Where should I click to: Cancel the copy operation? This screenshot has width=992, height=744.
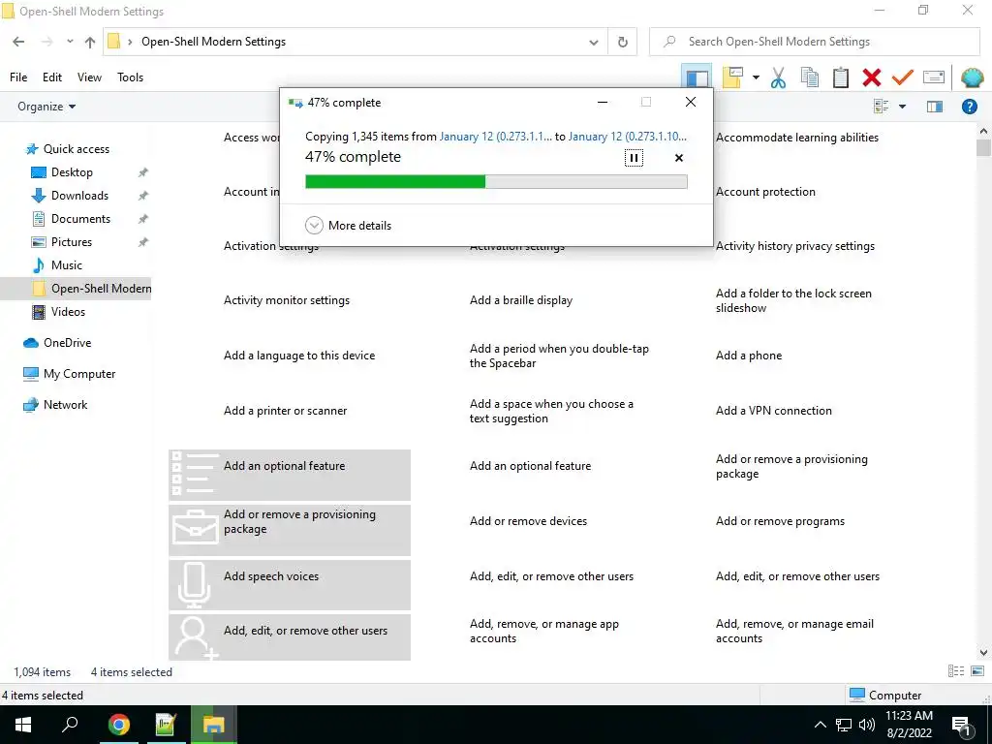click(679, 158)
